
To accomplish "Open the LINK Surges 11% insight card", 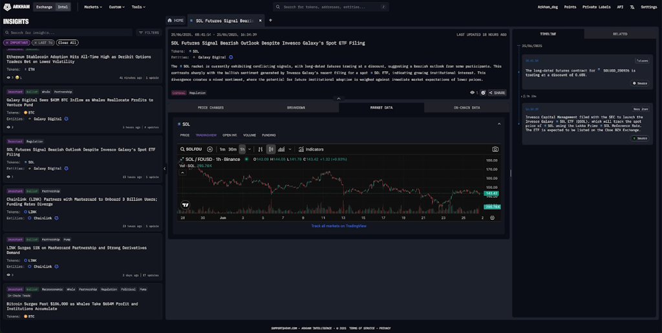I will point(83,257).
